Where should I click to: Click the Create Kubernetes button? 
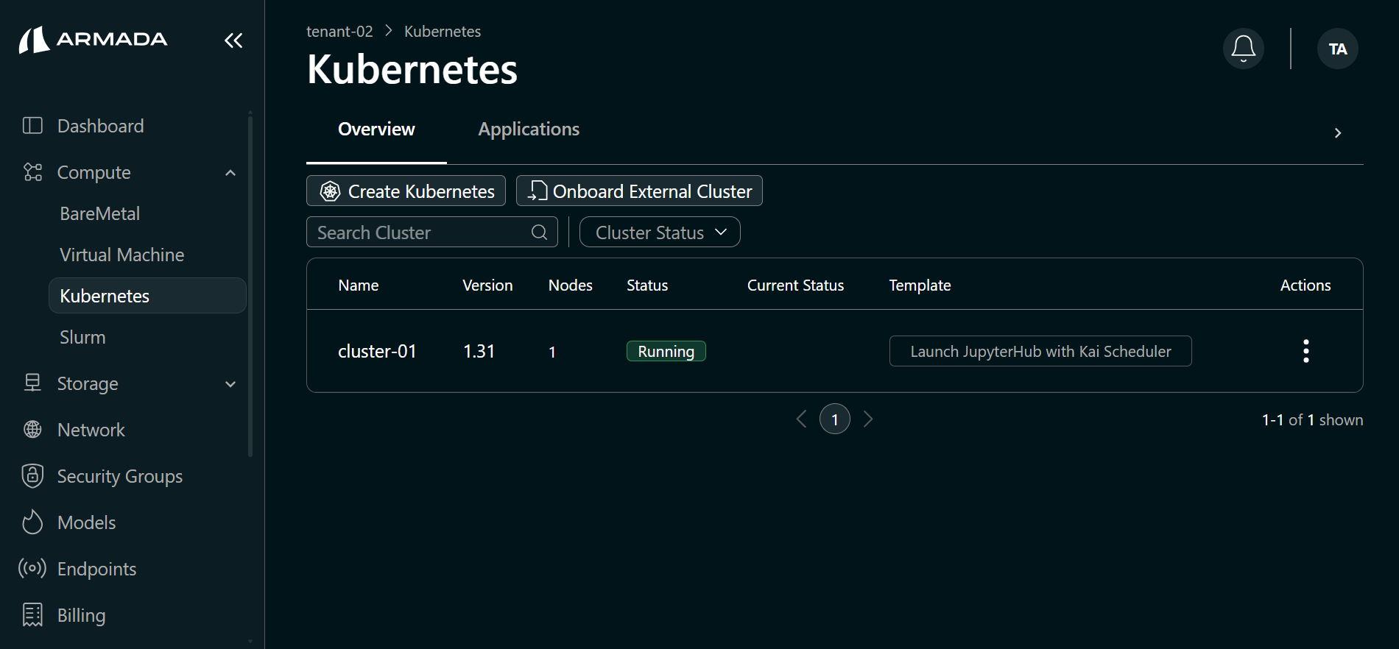point(406,191)
